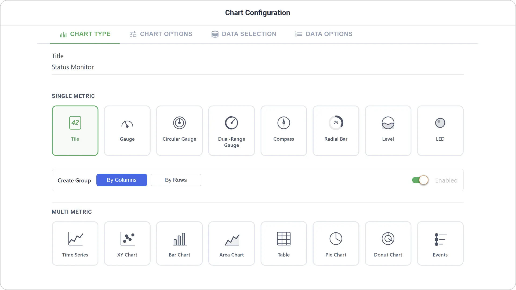Click the bar-graph icon beside Chart Type
Image resolution: width=516 pixels, height=290 pixels.
point(63,35)
